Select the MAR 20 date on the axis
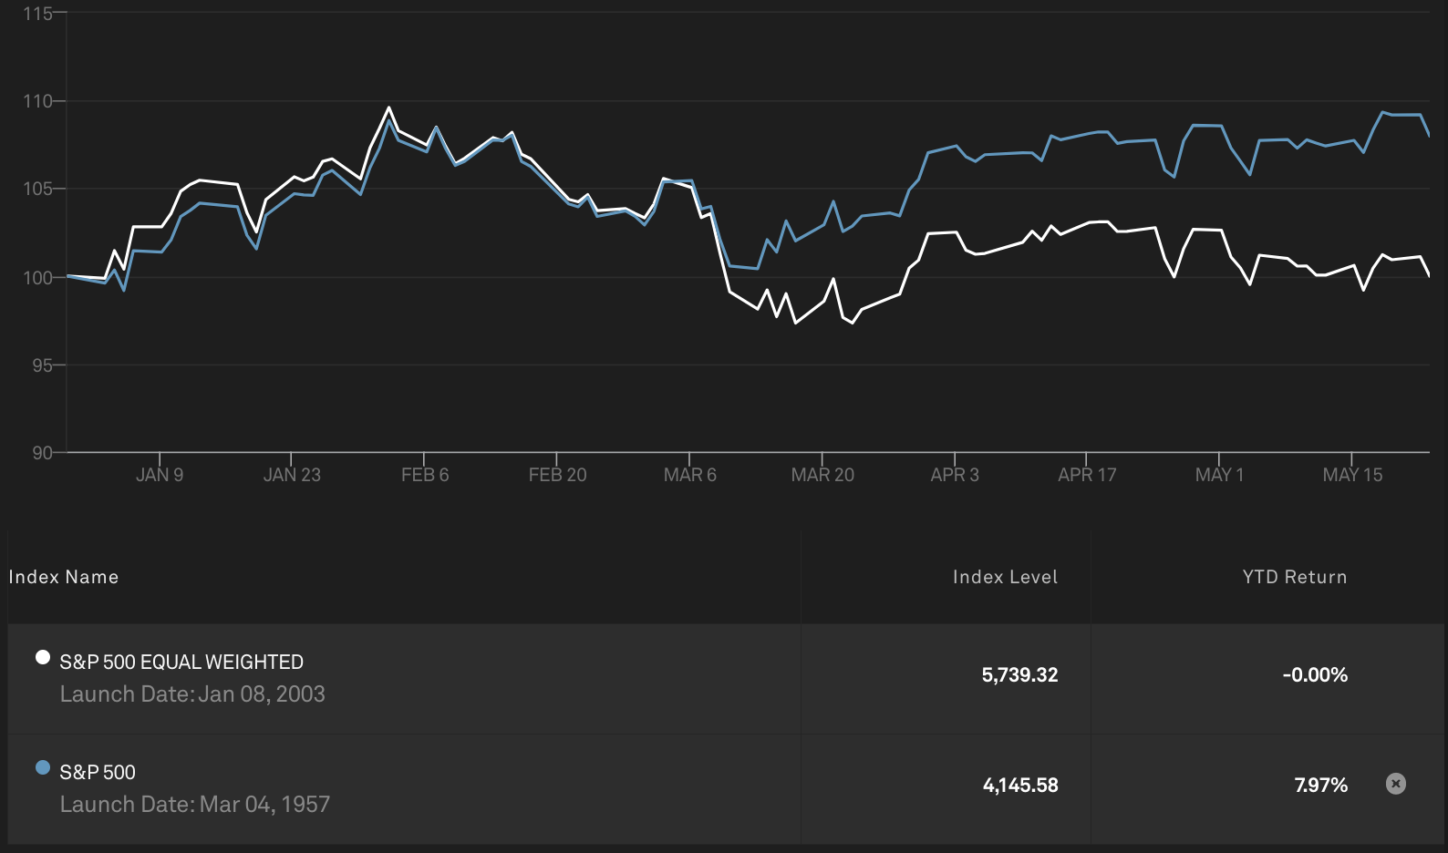Screen dimensions: 1448x853 point(822,475)
